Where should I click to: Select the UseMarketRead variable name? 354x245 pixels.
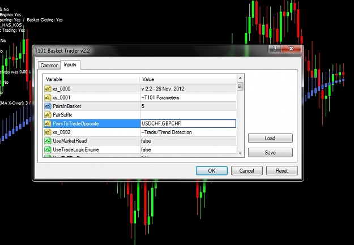pos(70,141)
